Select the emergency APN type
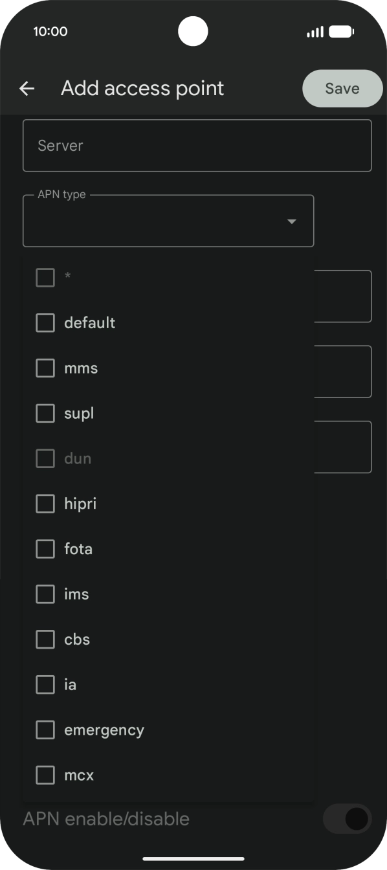Image resolution: width=387 pixels, height=870 pixels. click(45, 730)
